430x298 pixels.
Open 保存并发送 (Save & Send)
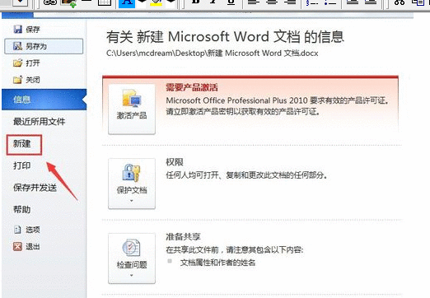pyautogui.click(x=35, y=188)
